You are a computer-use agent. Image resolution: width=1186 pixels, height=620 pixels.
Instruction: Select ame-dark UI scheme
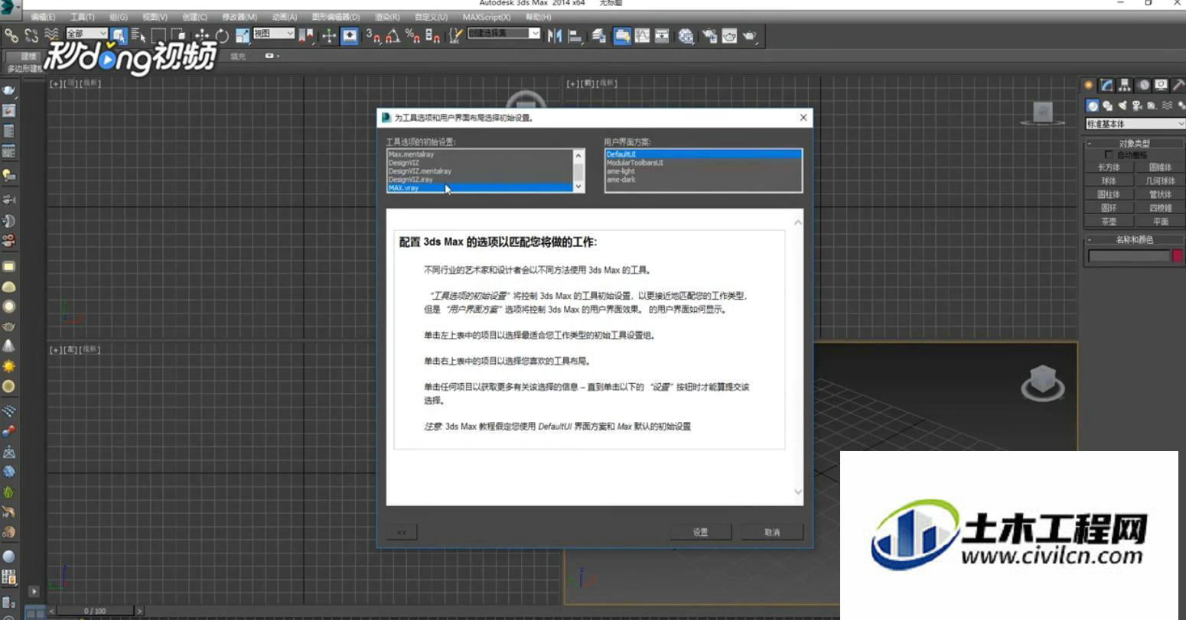point(702,180)
